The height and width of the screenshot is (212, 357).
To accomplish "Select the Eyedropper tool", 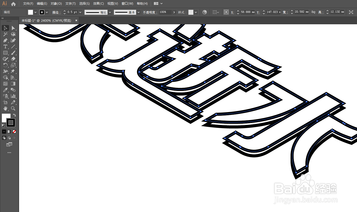I will pos(5,90).
